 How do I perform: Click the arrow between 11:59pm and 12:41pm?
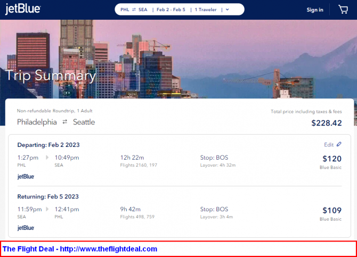point(47,209)
